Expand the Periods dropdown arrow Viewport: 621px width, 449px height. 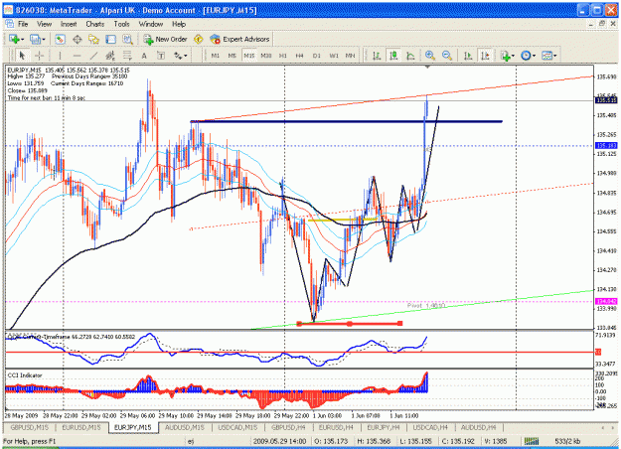534,56
